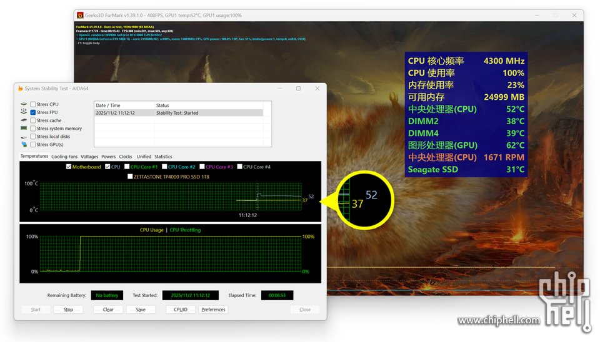Click the memory module icon beside Stress system memory
This screenshot has height=342, width=600.
tap(24, 129)
